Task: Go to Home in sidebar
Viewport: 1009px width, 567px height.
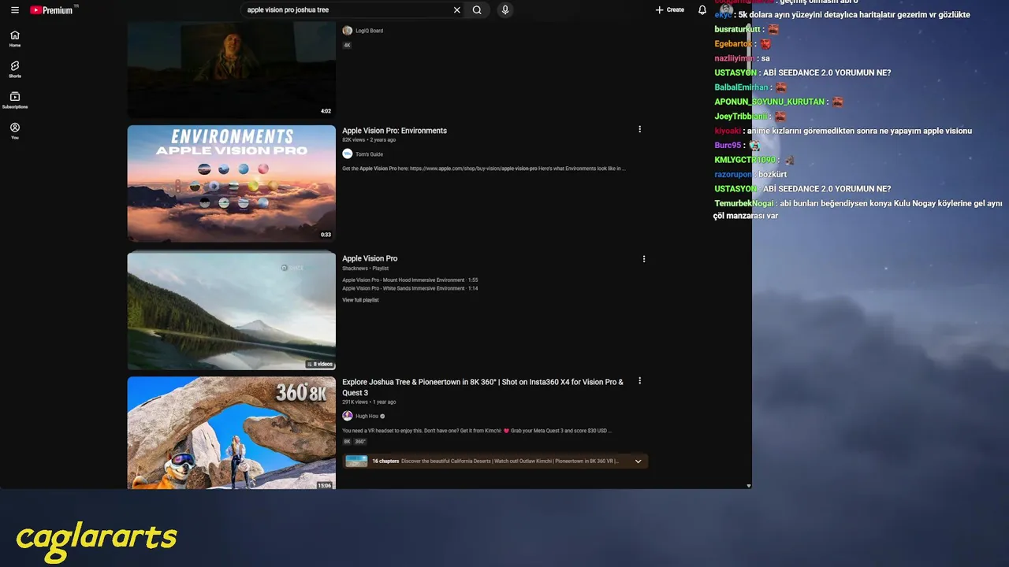Action: [15, 39]
